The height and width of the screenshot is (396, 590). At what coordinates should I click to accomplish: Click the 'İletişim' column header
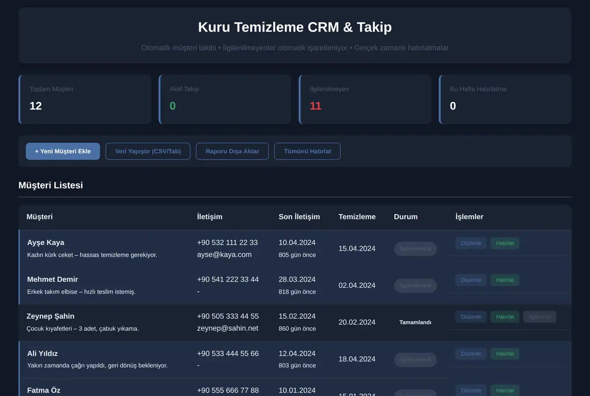[x=210, y=217]
